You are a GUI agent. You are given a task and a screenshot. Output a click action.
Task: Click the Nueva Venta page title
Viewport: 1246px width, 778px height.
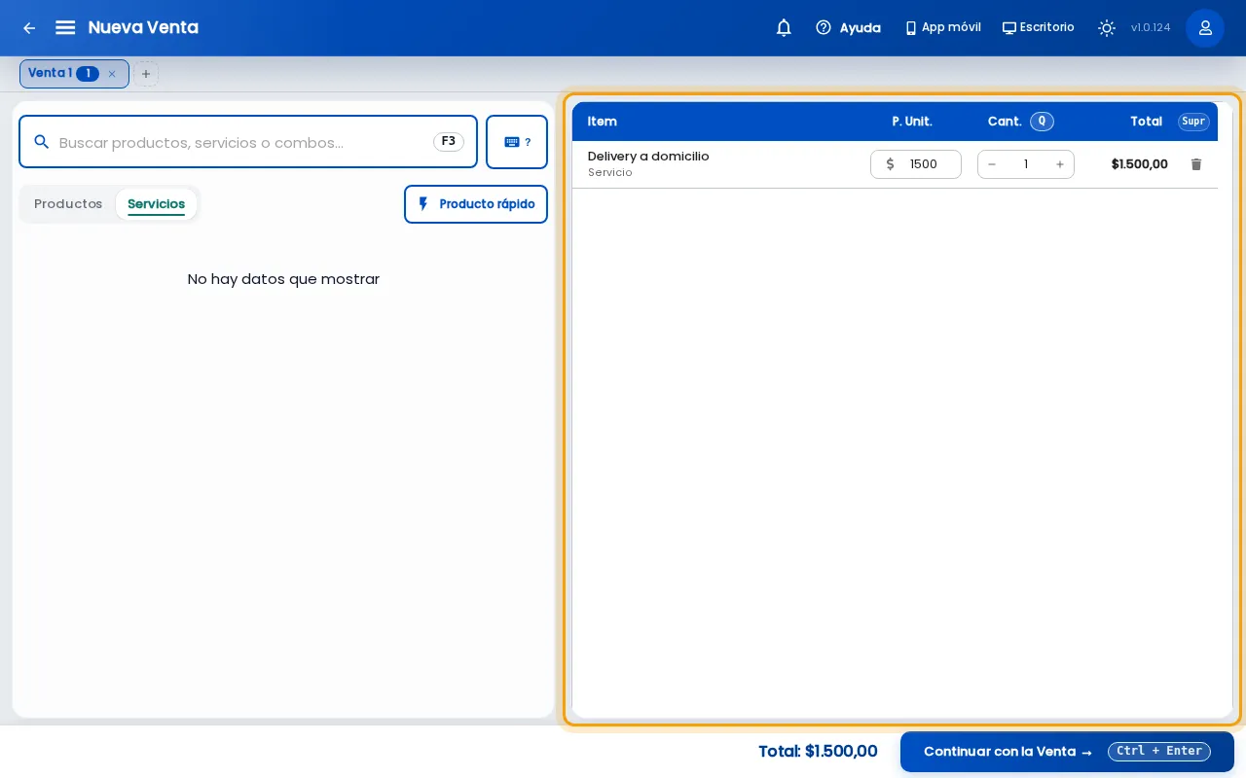[143, 27]
